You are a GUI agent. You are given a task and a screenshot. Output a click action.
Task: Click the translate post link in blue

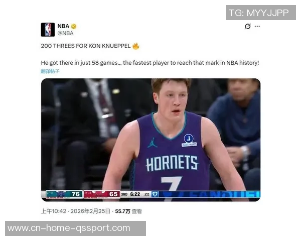point(50,71)
